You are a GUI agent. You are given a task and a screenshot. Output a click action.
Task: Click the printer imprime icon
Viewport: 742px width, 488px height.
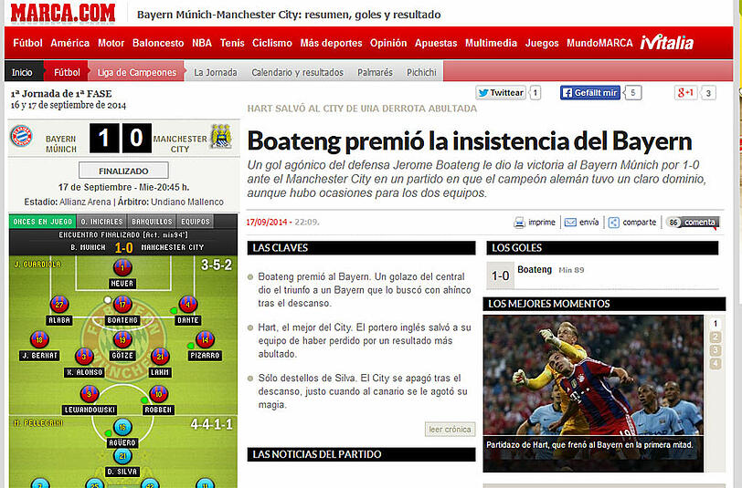[519, 223]
